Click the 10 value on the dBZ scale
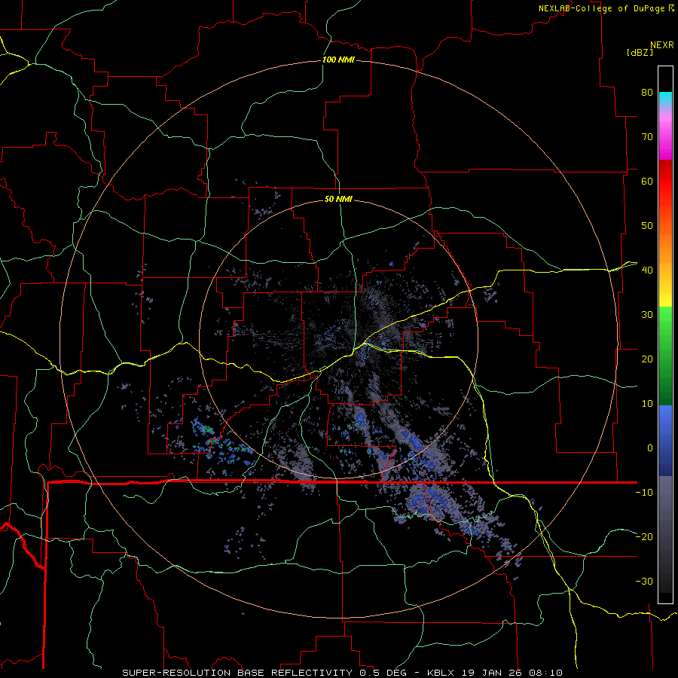 click(x=647, y=404)
